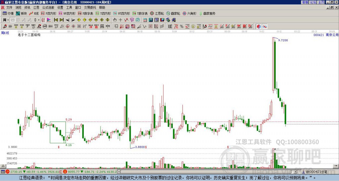Image resolution: width=339 pixels, height=181 pixels.
Task: Select the hand pan tool
Action: [x=115, y=20]
